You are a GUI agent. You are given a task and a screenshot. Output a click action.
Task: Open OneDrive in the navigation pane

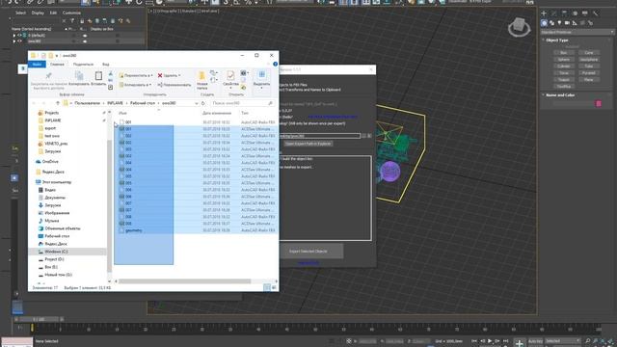[50, 162]
